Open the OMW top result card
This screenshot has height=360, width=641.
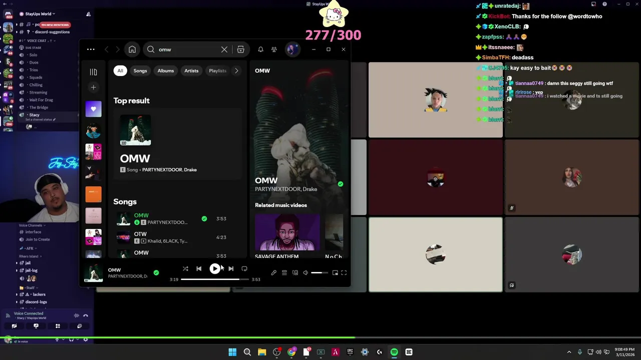tap(177, 144)
